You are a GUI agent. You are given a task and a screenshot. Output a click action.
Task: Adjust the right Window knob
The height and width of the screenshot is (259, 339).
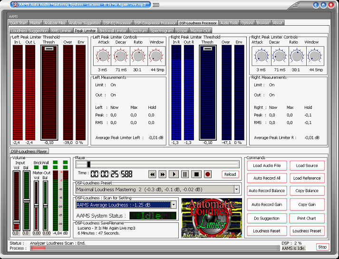[x=315, y=56]
